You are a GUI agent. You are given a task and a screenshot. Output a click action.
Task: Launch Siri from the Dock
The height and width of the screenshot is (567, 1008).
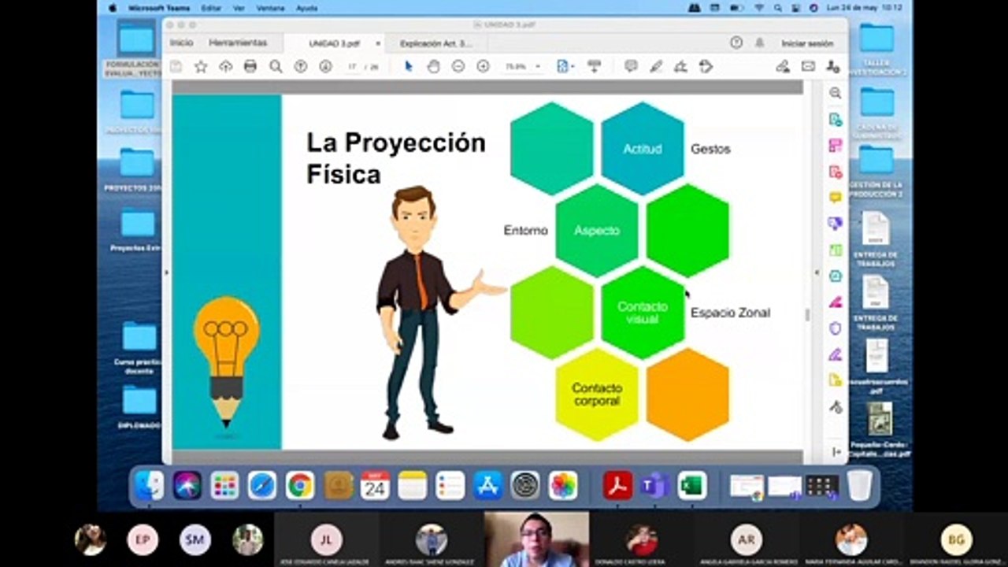[x=187, y=485]
